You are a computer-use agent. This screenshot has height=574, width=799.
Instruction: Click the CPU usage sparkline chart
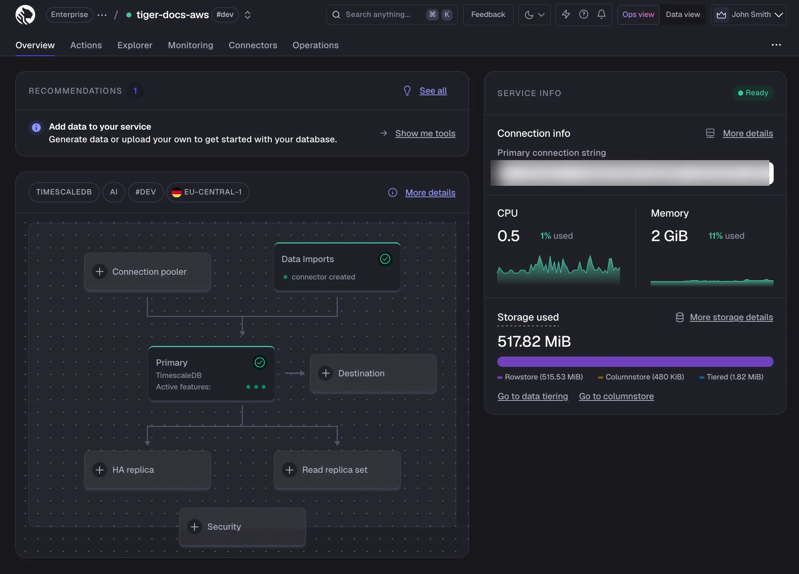(559, 270)
